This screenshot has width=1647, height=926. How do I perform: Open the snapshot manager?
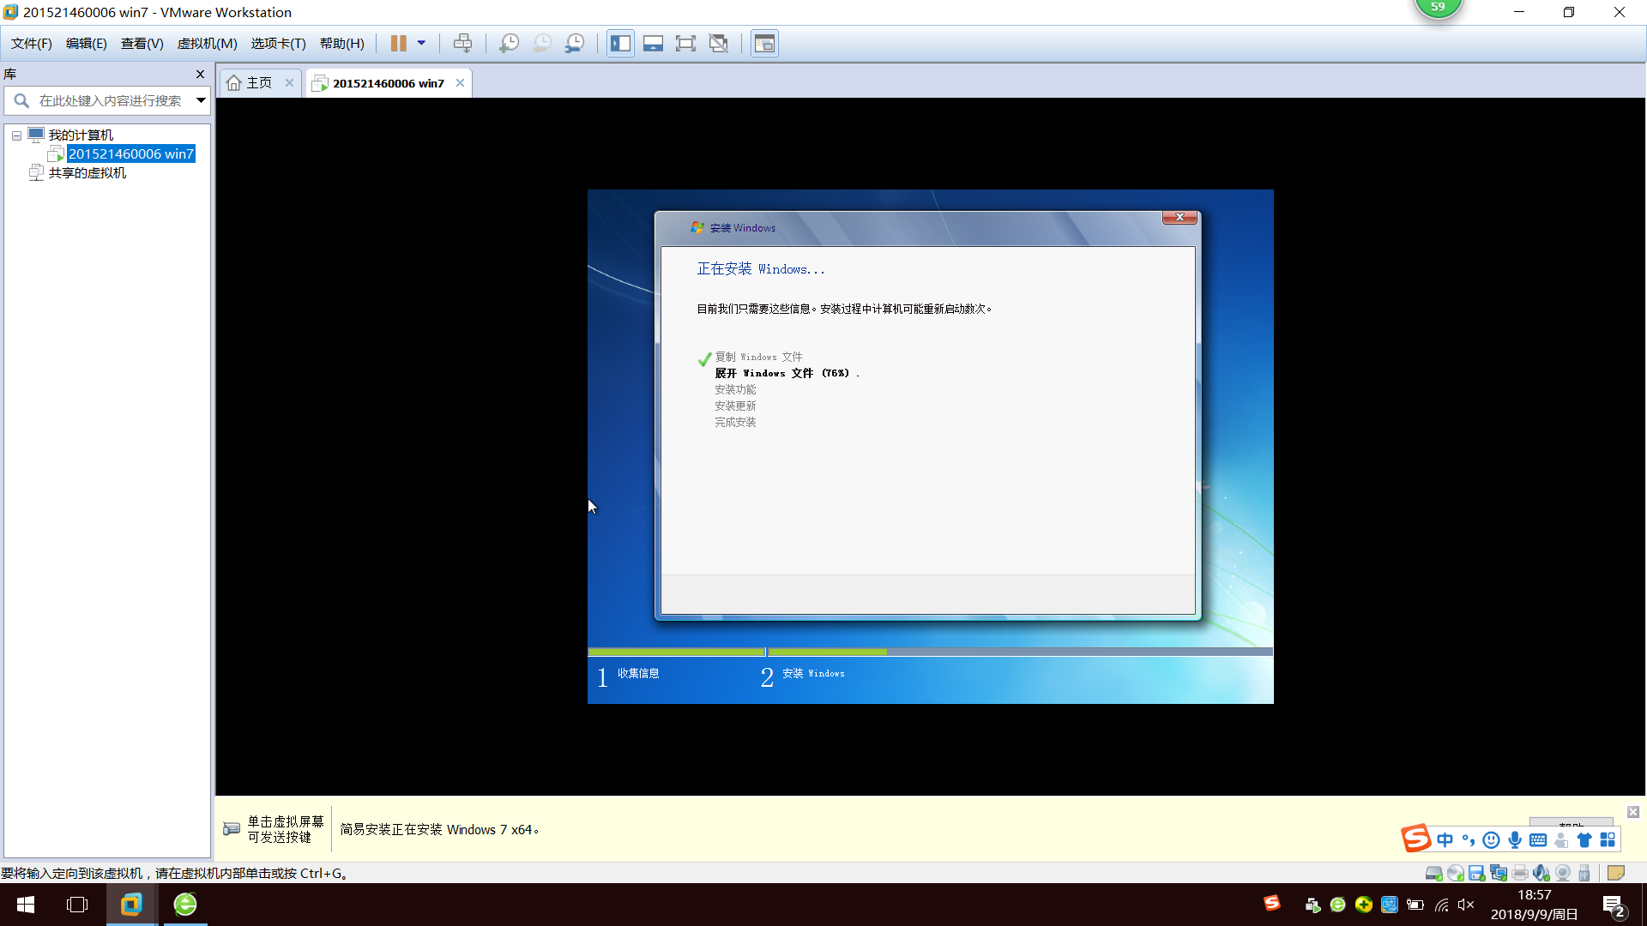pyautogui.click(x=575, y=43)
